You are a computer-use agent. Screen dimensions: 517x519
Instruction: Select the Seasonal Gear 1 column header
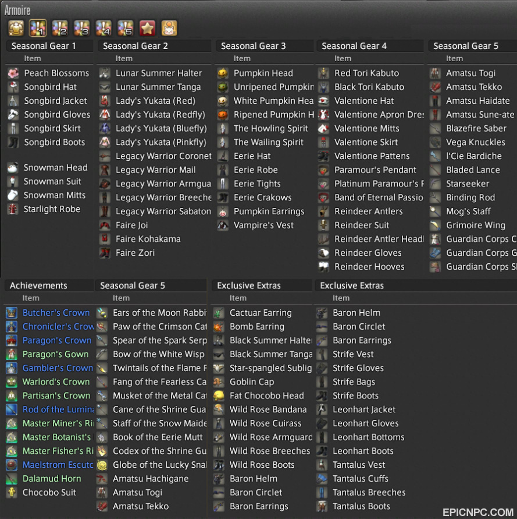pyautogui.click(x=49, y=46)
